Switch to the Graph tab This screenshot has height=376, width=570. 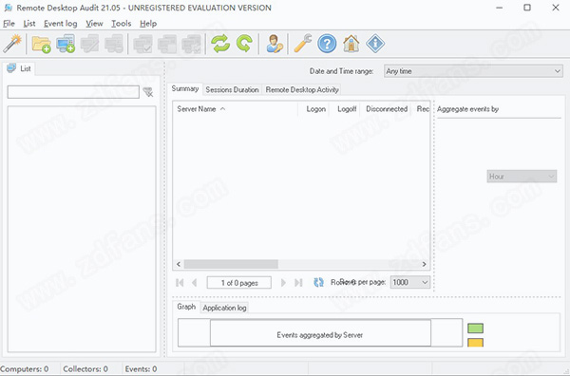point(186,307)
